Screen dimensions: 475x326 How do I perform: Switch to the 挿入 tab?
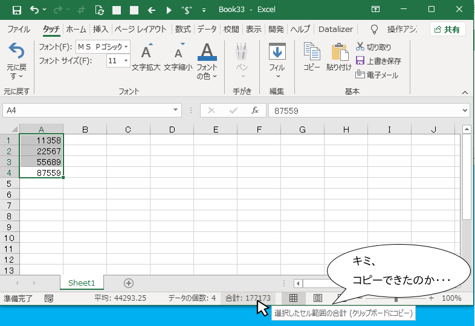pyautogui.click(x=100, y=30)
